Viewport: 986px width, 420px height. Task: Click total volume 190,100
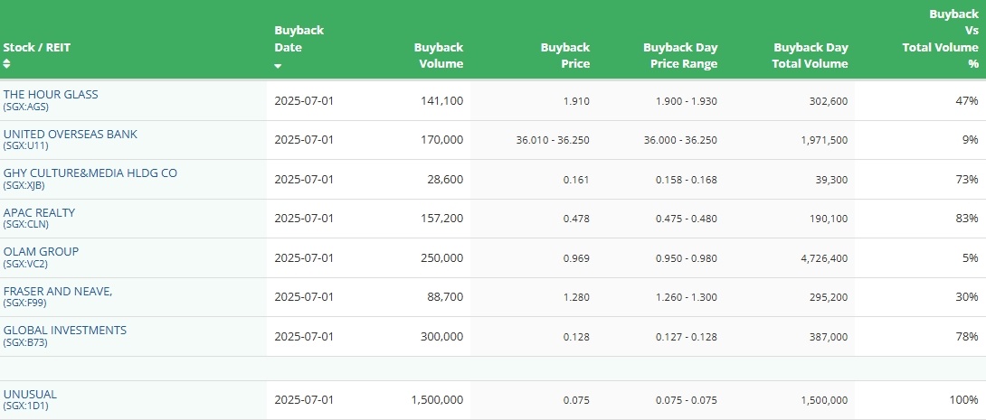click(x=830, y=219)
